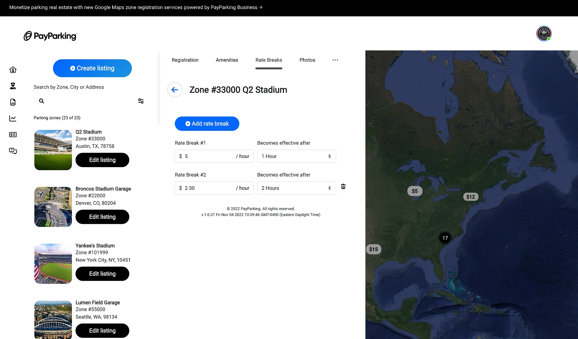This screenshot has height=339, width=578.
Task: Open the reports document sidebar icon
Action: (13, 102)
